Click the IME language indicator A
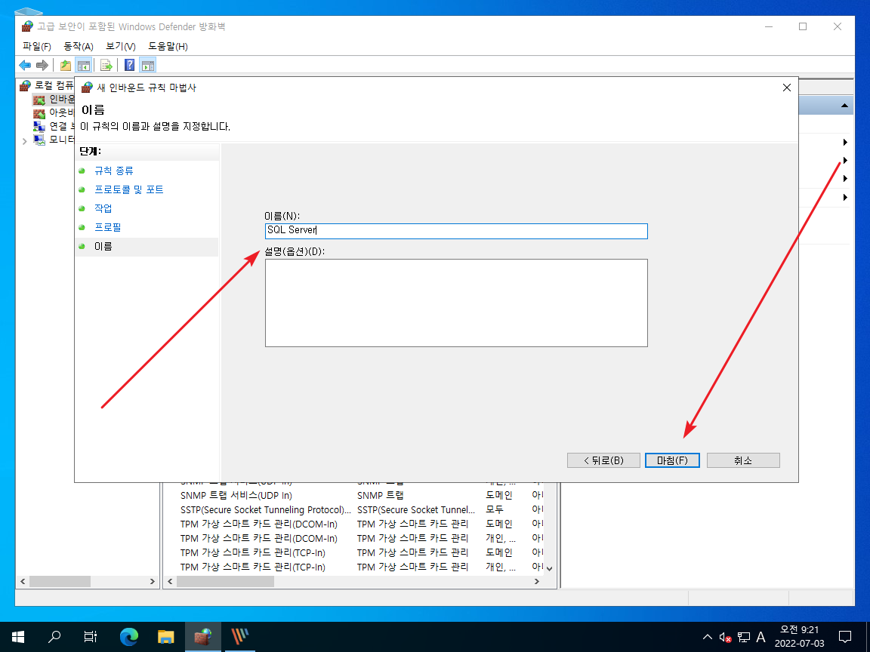 coord(760,638)
